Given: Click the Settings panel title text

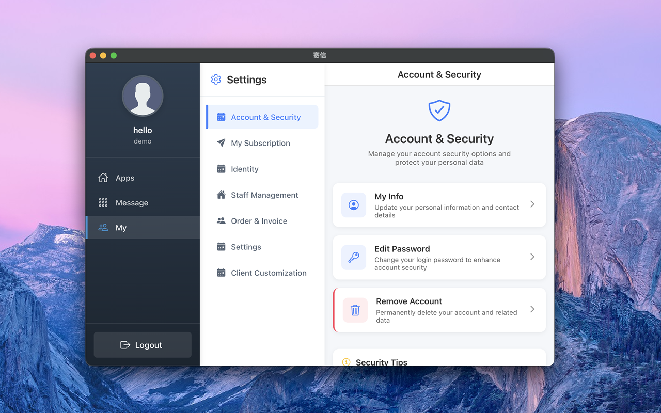Looking at the screenshot, I should (x=247, y=80).
